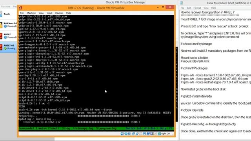Open Machine menu in VirtualBox Manager window
This screenshot has height=141, width=251.
[x=5, y=7]
